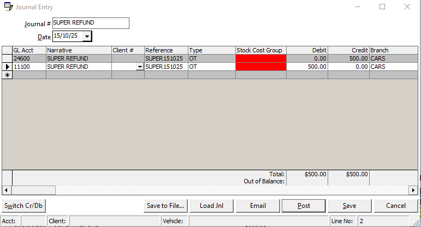Click the new row asterisk selector
Viewport: 421px width, 227px height.
[x=7, y=75]
